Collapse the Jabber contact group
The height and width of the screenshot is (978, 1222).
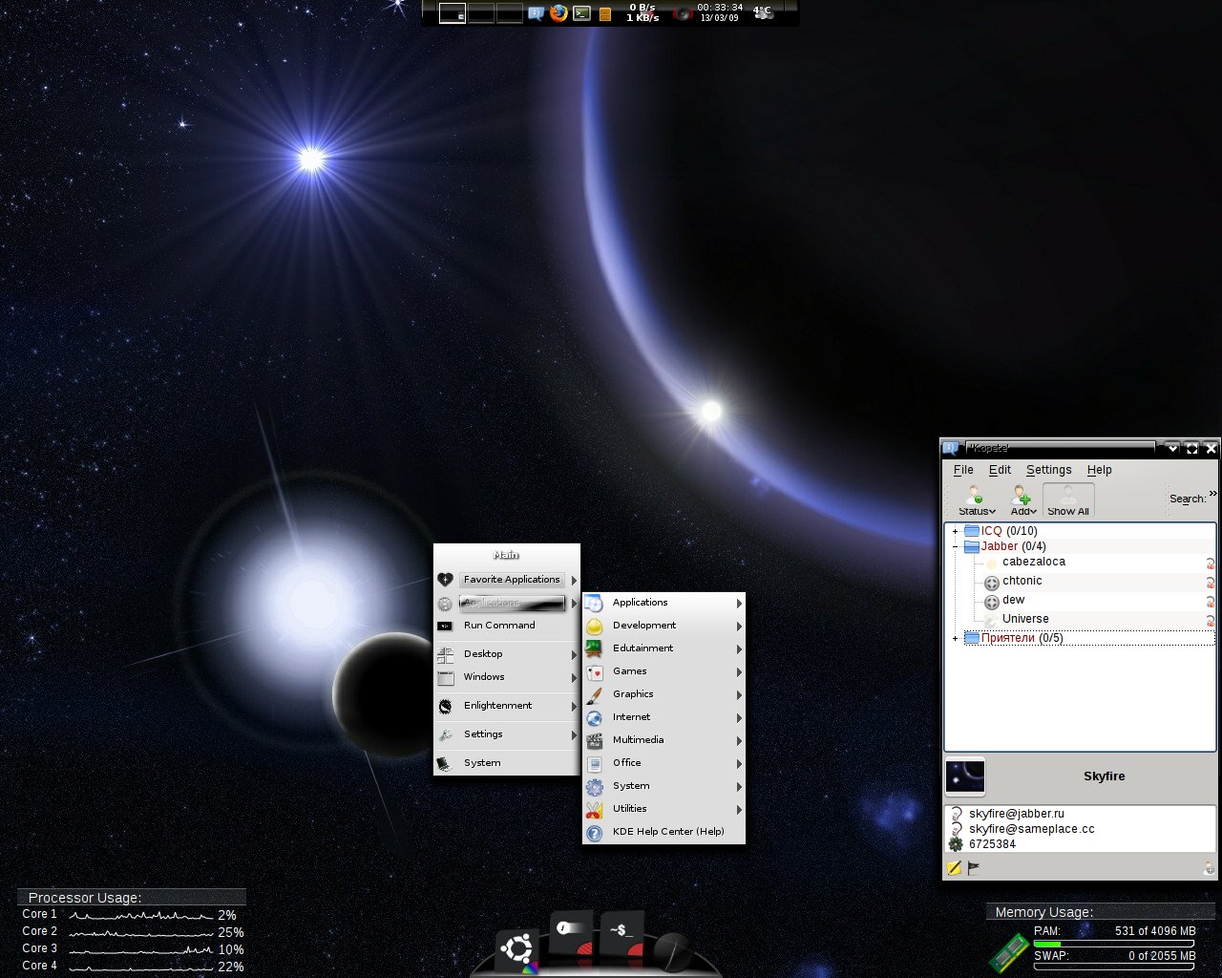[x=955, y=546]
